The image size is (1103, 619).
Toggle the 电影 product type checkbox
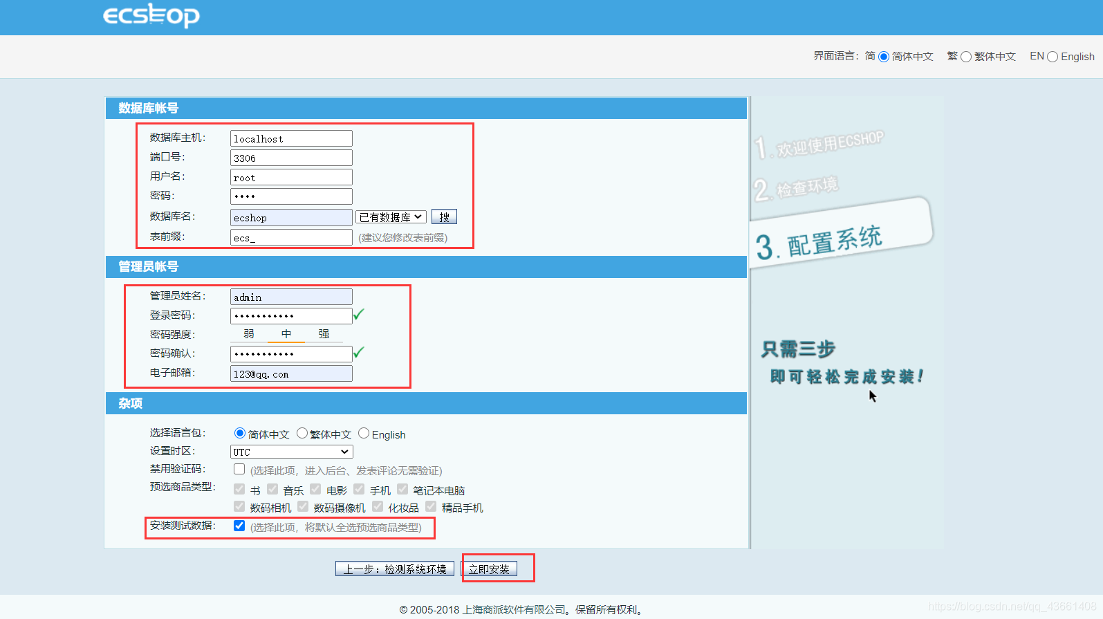pyautogui.click(x=315, y=489)
